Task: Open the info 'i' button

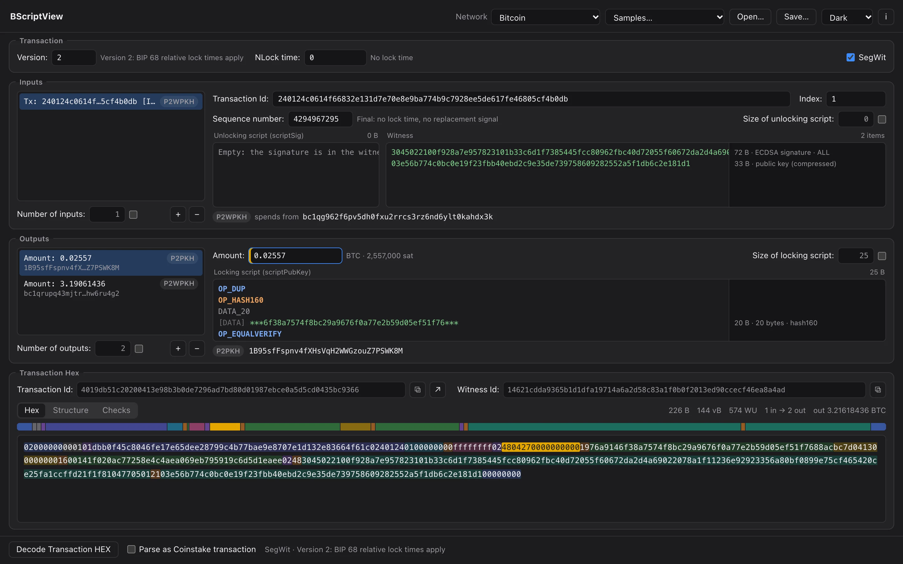Action: 886,17
